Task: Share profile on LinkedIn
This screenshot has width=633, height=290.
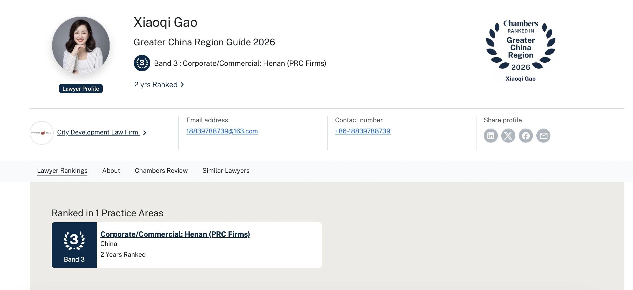Action: tap(491, 136)
